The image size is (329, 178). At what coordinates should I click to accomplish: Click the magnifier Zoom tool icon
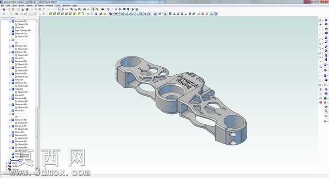pos(79,9)
